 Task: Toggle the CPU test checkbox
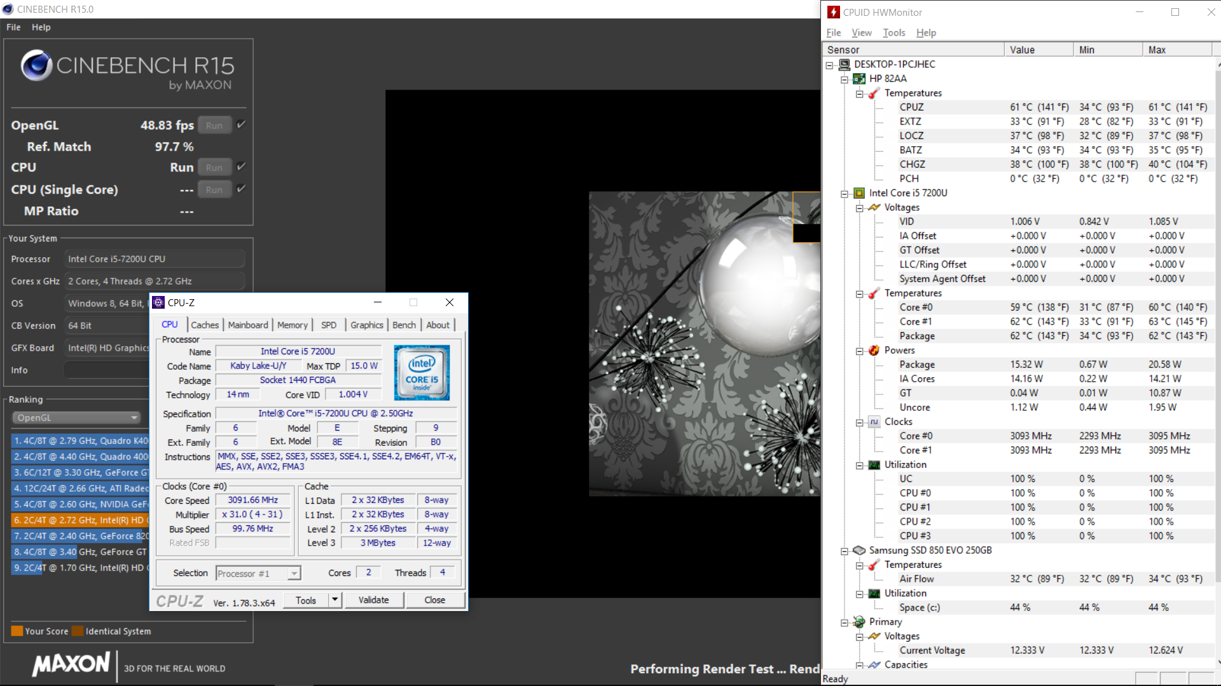coord(241,166)
